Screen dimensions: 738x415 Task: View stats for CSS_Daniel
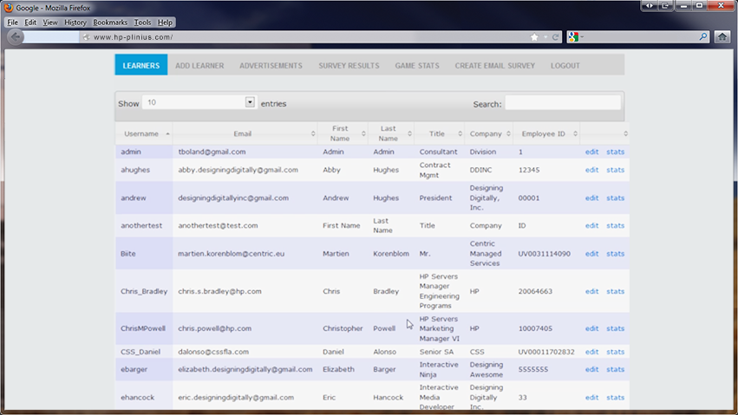(615, 352)
